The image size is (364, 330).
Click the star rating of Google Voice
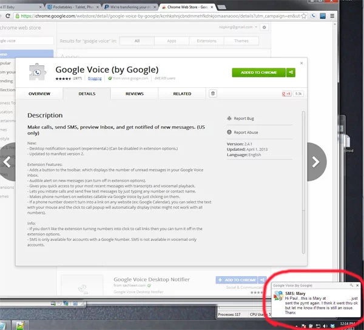tap(63, 79)
